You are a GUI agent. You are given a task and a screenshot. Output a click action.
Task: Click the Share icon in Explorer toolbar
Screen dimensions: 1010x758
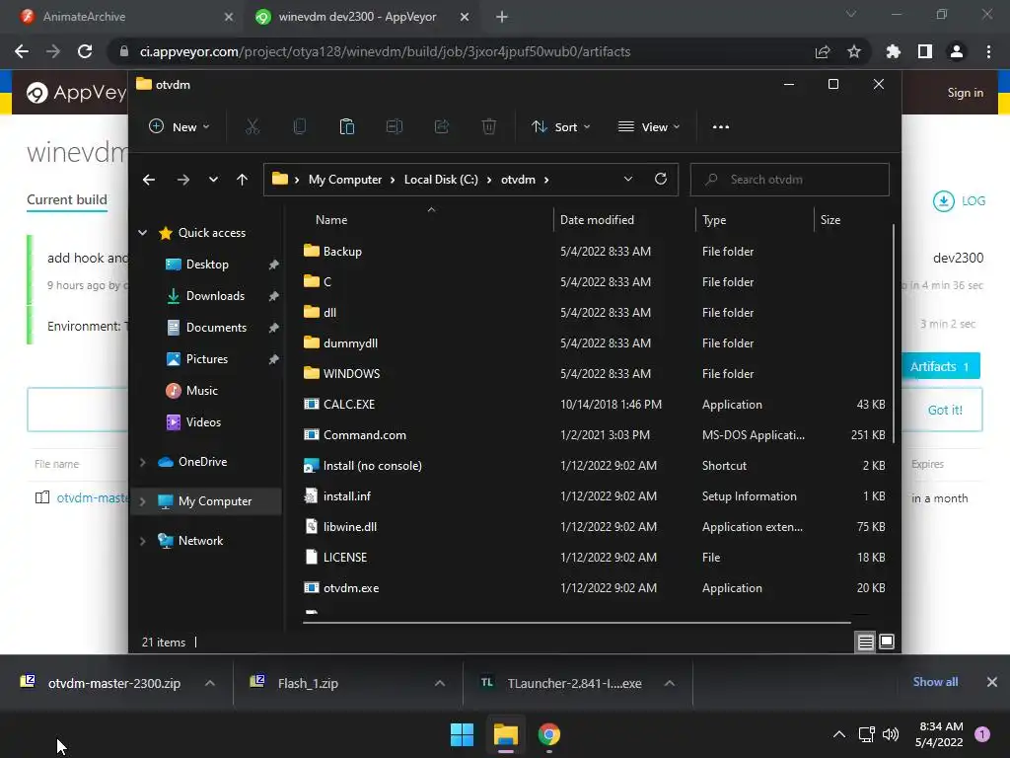tap(441, 127)
